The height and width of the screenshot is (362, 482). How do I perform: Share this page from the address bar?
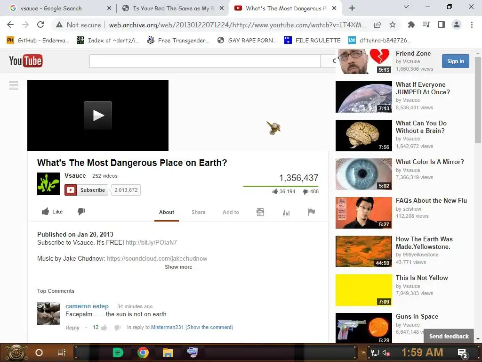click(378, 25)
